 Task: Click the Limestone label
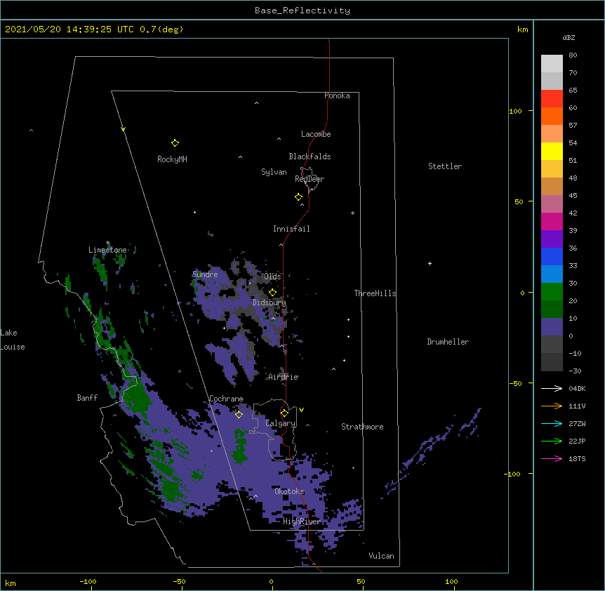click(x=107, y=250)
